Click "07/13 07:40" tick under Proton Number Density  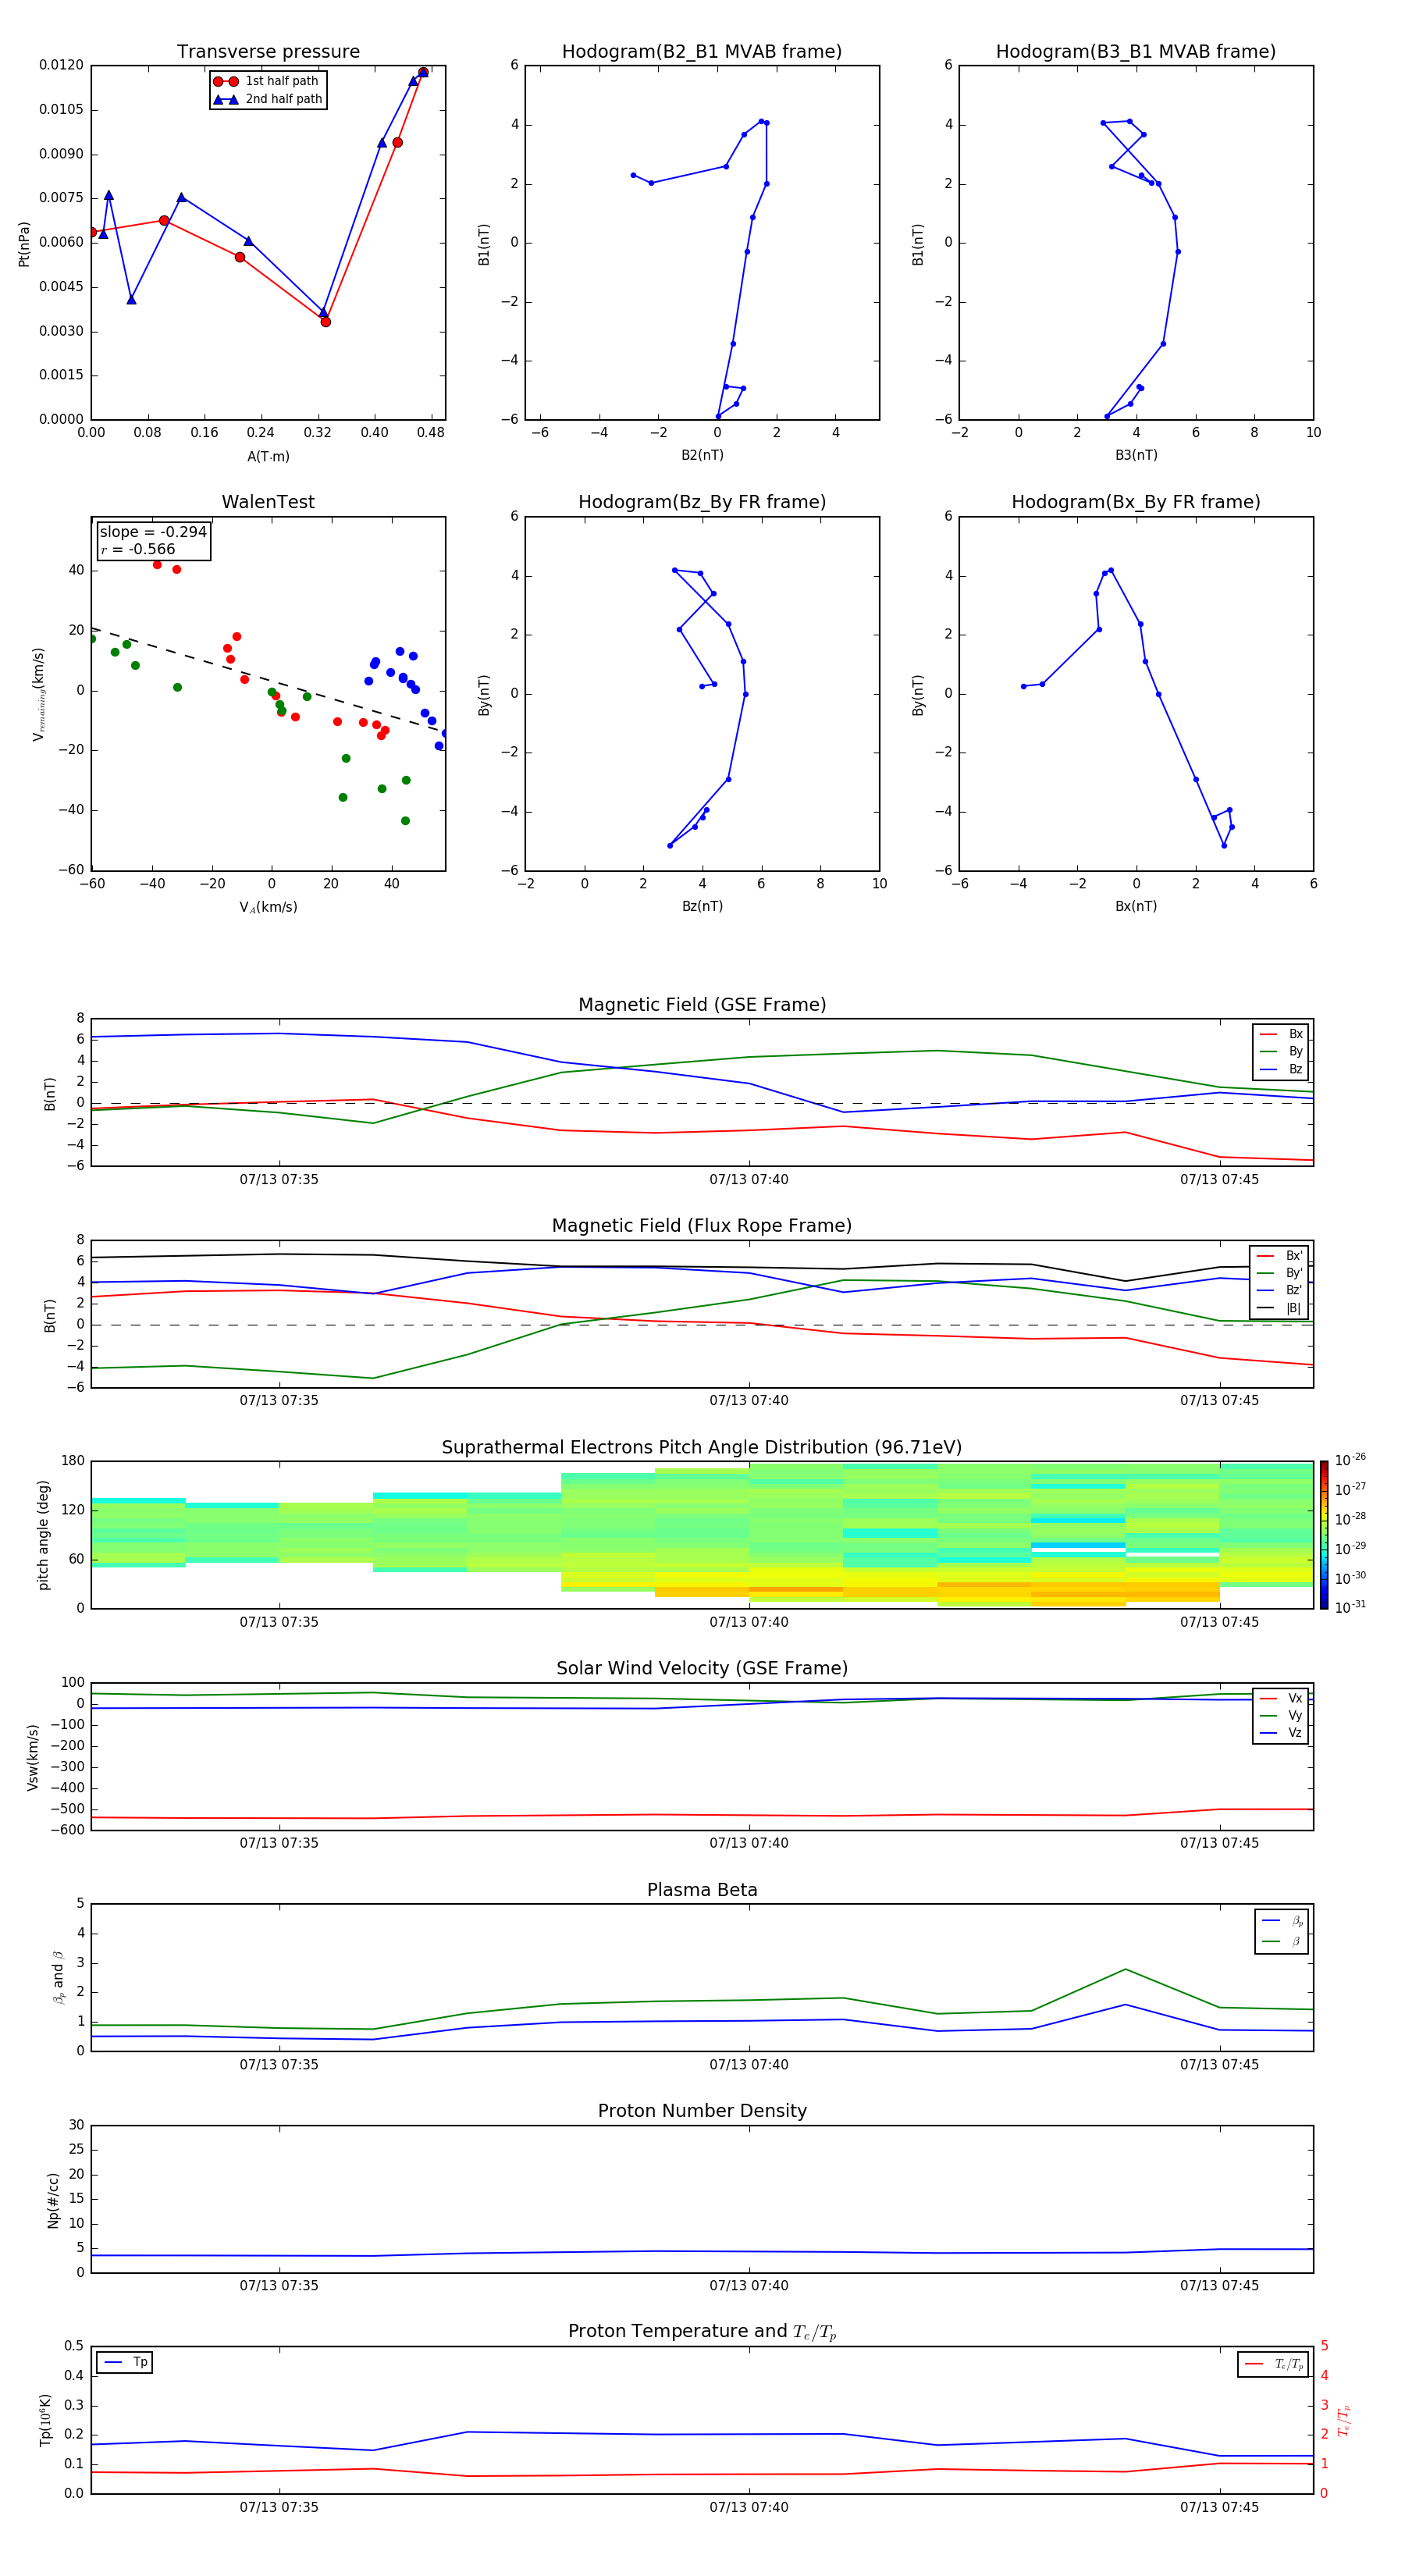point(749,2286)
